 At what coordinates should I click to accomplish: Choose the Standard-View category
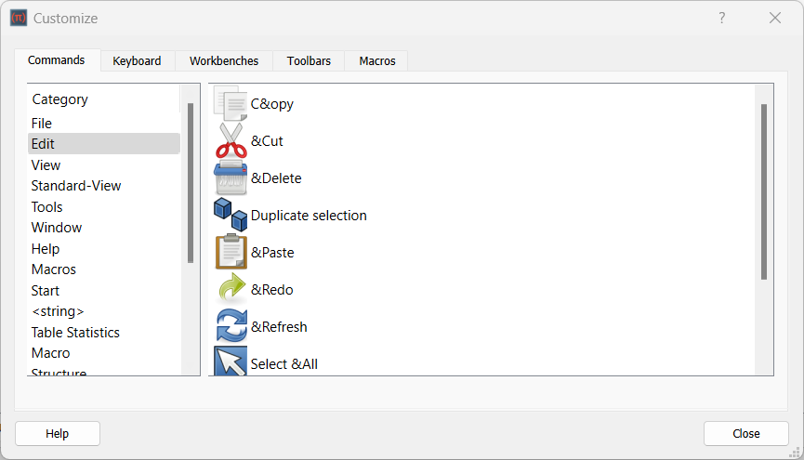click(x=76, y=186)
